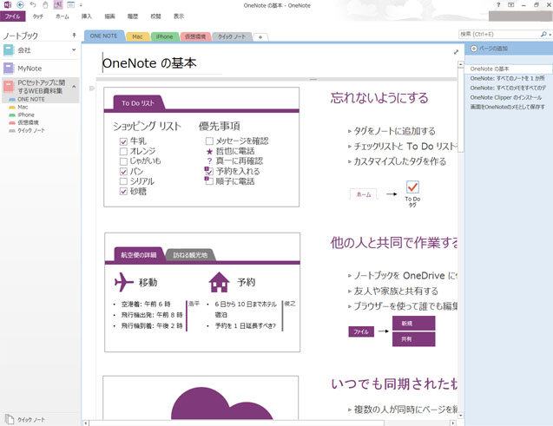The width and height of the screenshot is (553, 426).
Task: Open the quick access toolbar customize arrow
Action: click(x=81, y=5)
